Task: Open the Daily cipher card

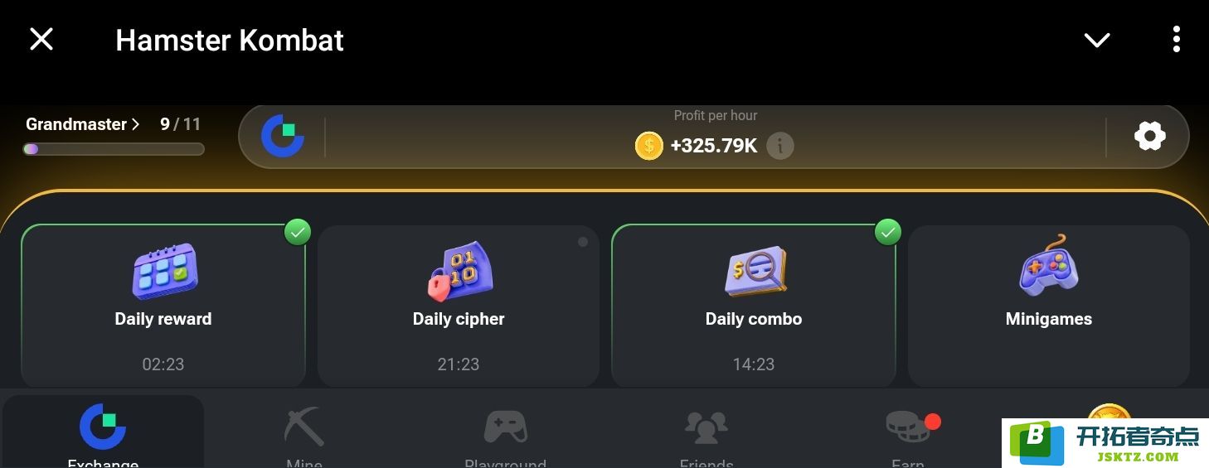Action: [x=459, y=306]
